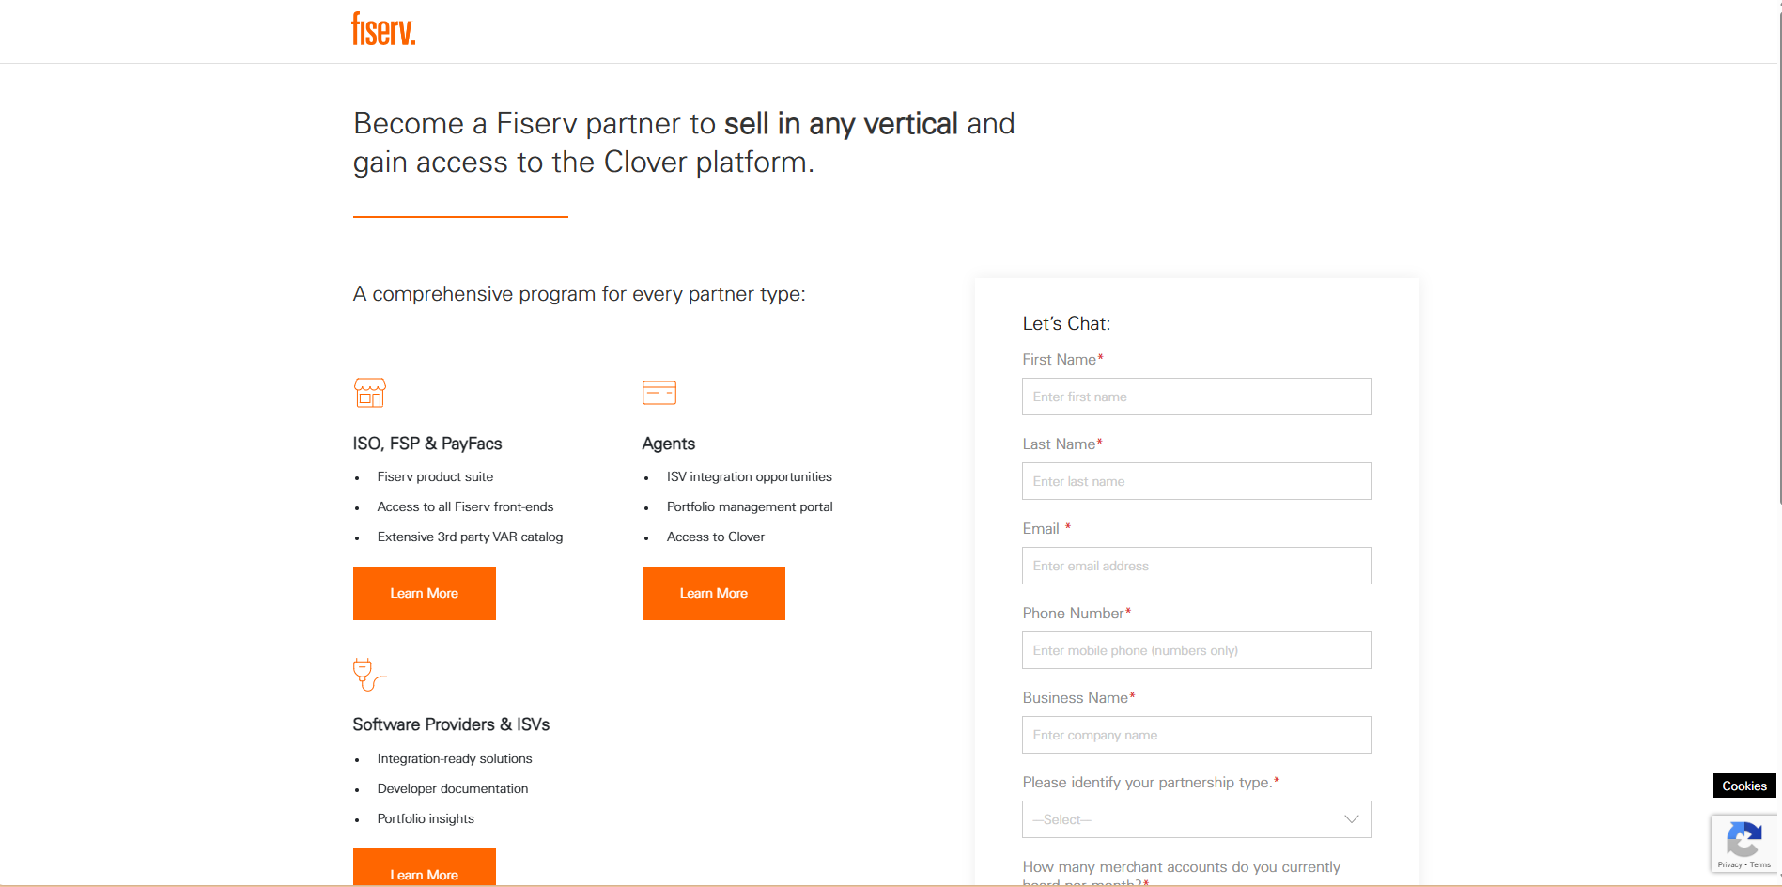Click into the email address field

click(x=1196, y=566)
